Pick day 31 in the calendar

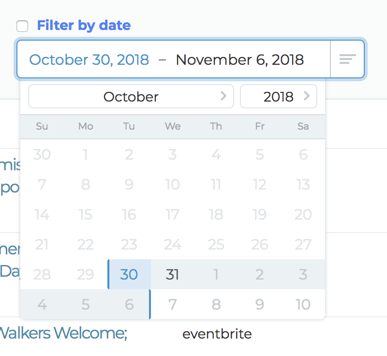tap(172, 274)
